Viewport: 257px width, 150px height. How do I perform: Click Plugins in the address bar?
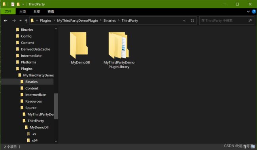45,21
